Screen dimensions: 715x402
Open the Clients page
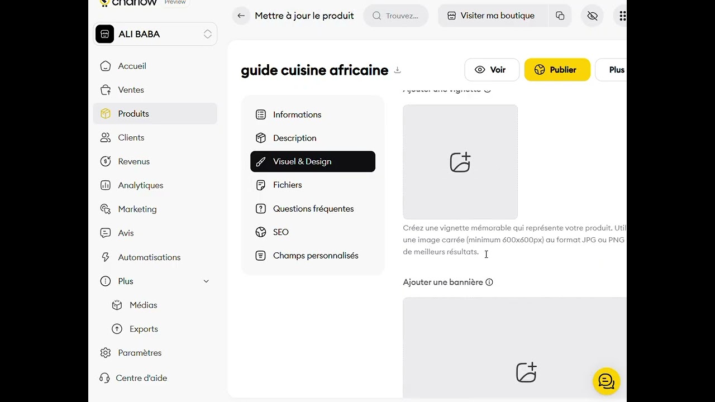pyautogui.click(x=155, y=137)
